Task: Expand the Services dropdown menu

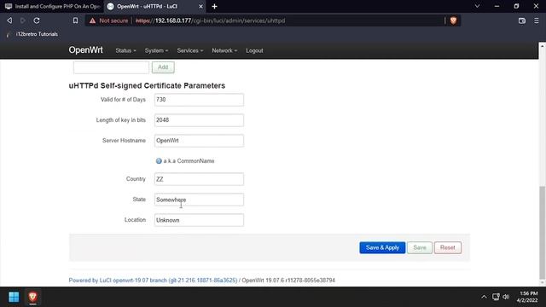Action: [190, 50]
